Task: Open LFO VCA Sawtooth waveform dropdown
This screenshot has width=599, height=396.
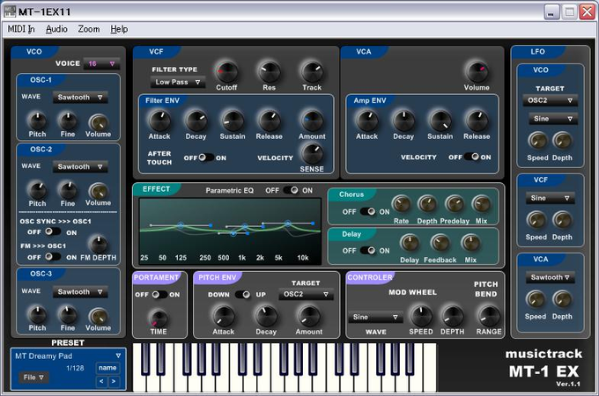Action: [x=550, y=277]
